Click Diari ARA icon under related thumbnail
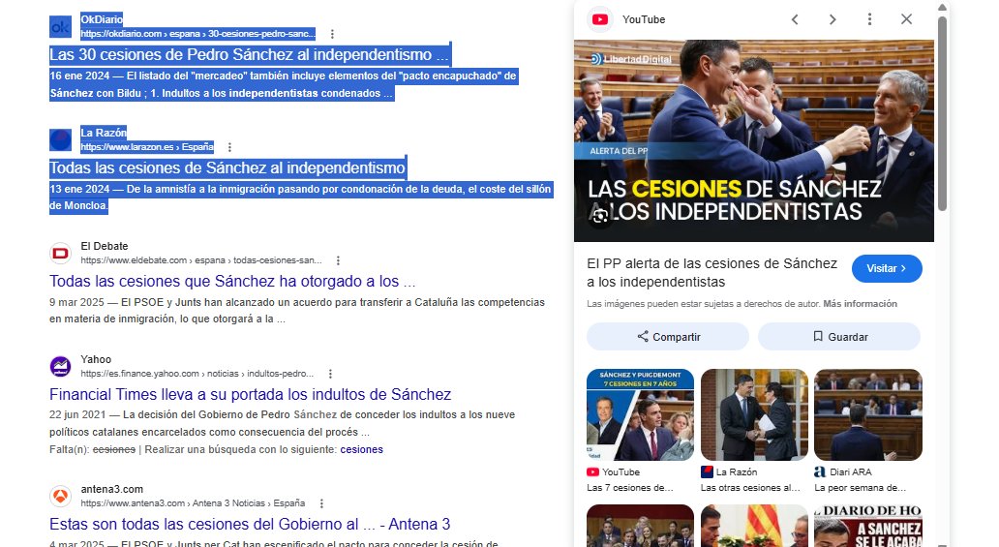 click(820, 471)
